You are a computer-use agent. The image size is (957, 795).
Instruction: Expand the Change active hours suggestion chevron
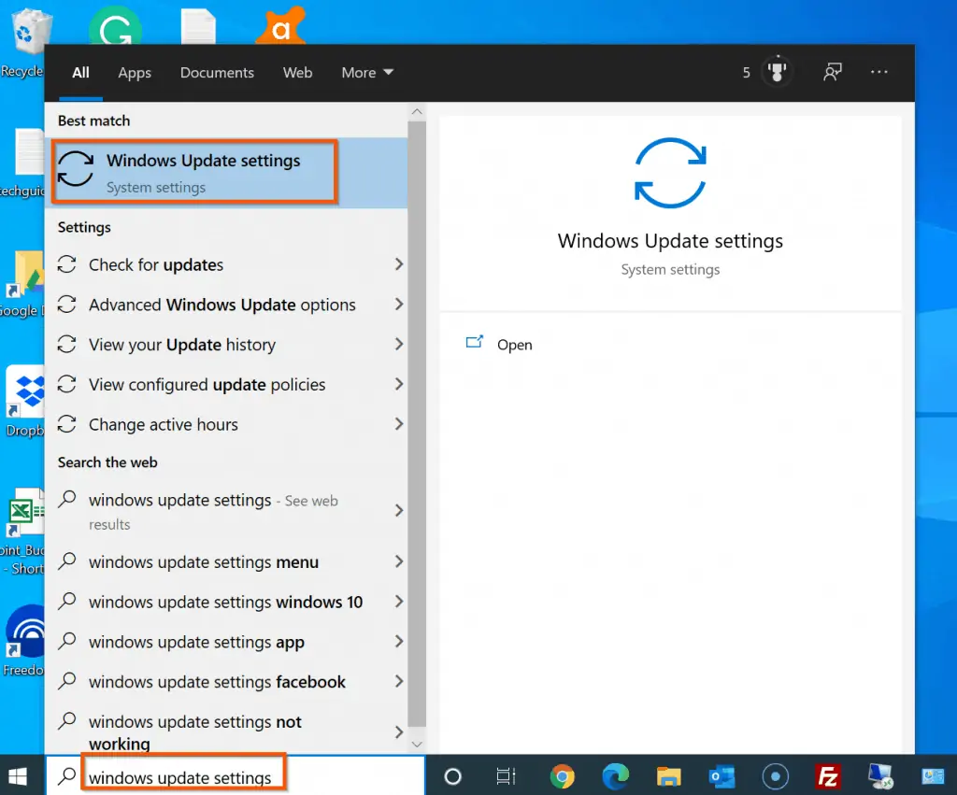400,424
